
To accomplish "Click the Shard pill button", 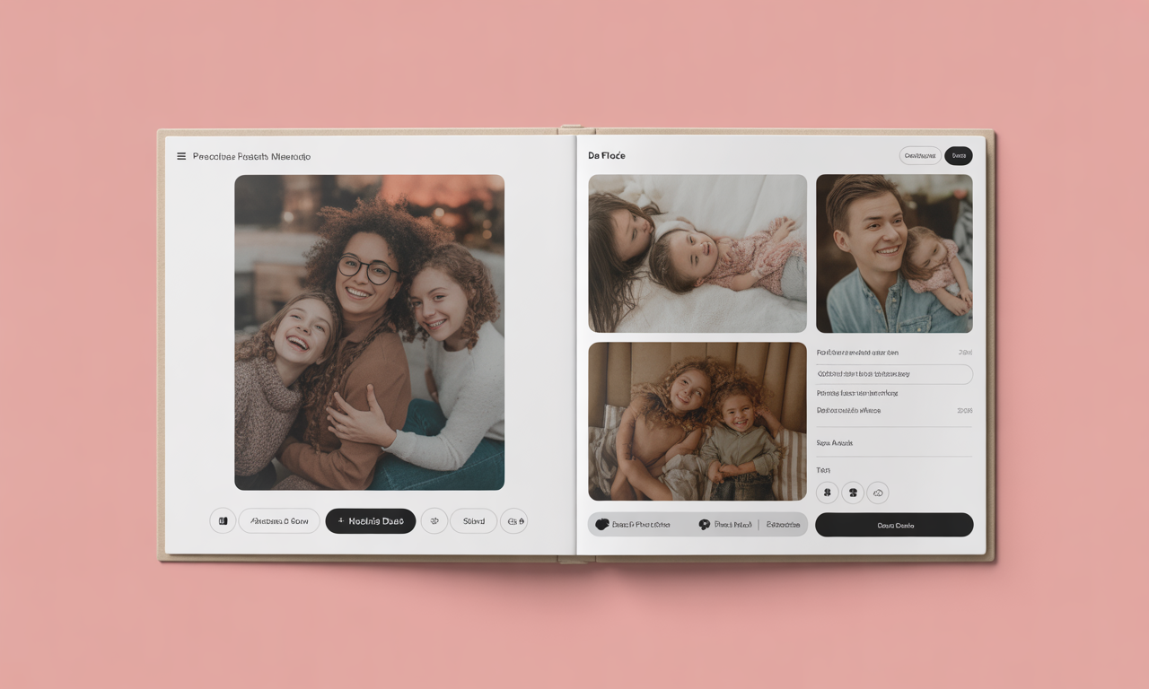I will click(474, 521).
